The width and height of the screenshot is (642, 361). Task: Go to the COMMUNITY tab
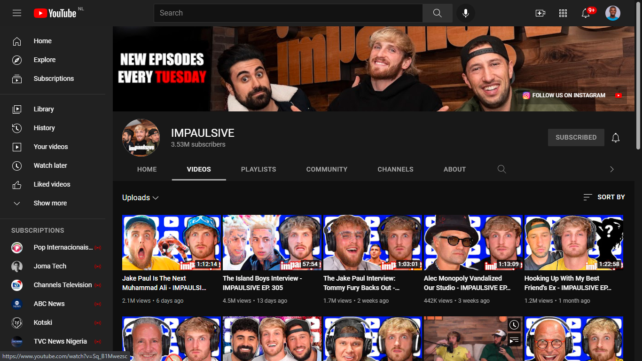(x=327, y=169)
